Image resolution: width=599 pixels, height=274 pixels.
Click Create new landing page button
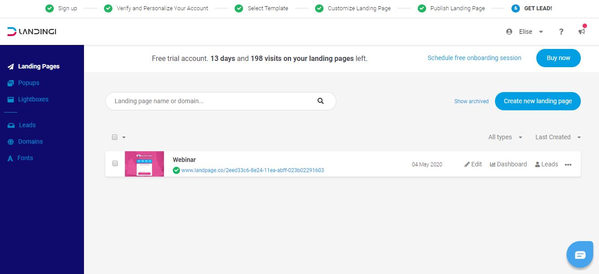coord(538,101)
